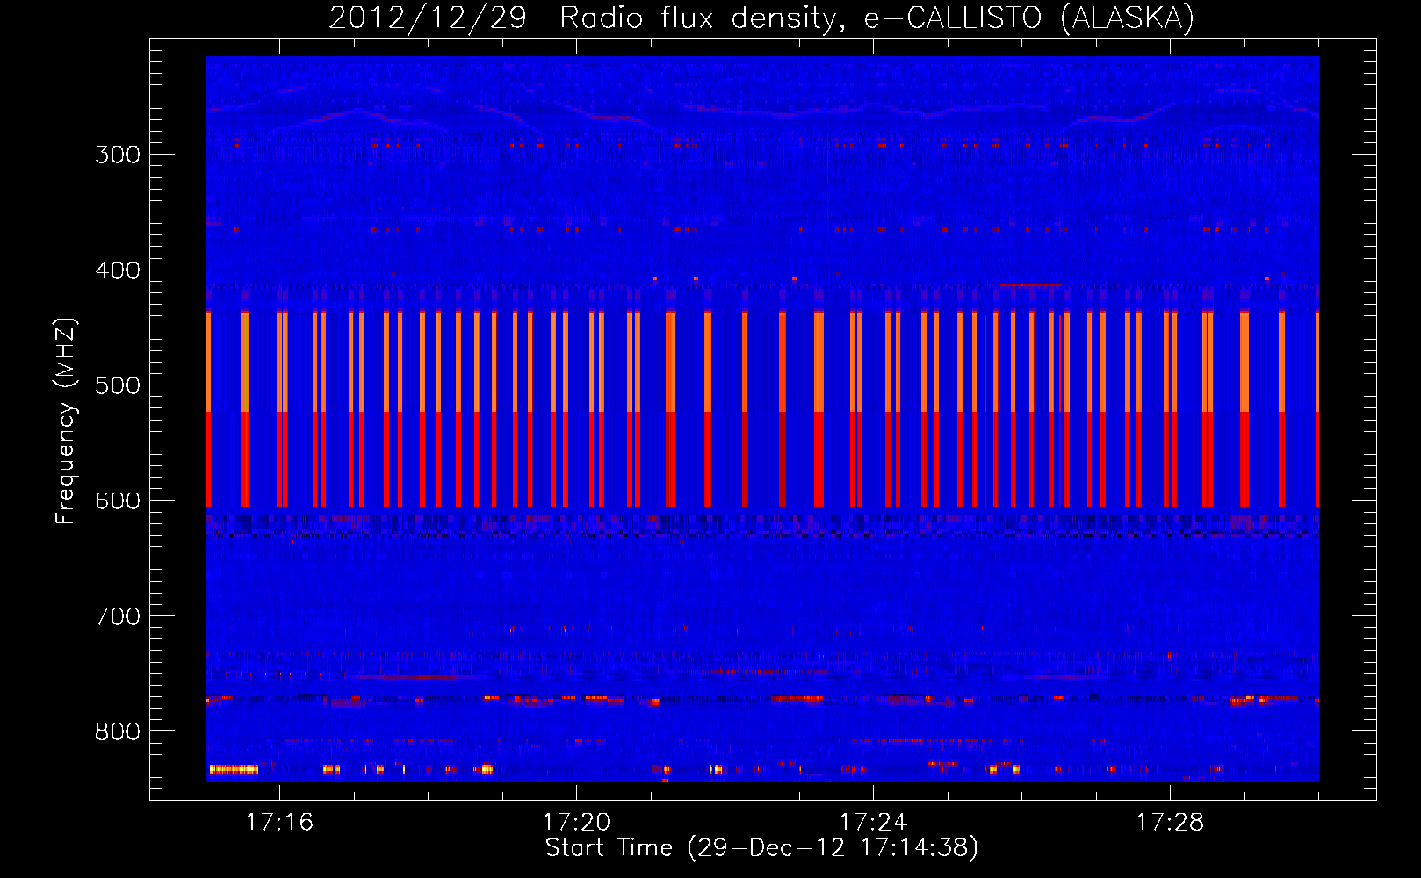
Task: Click the 'Start Time (29-Dec-12 17:14:38)' label
Action: coord(761,848)
